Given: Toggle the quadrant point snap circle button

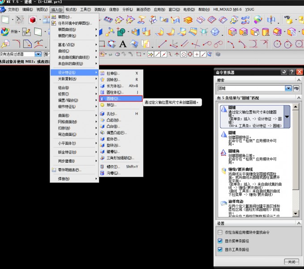Looking at the screenshot, I should [190, 54].
